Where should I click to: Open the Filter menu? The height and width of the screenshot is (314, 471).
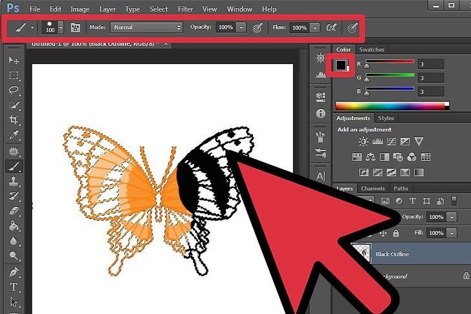click(185, 10)
